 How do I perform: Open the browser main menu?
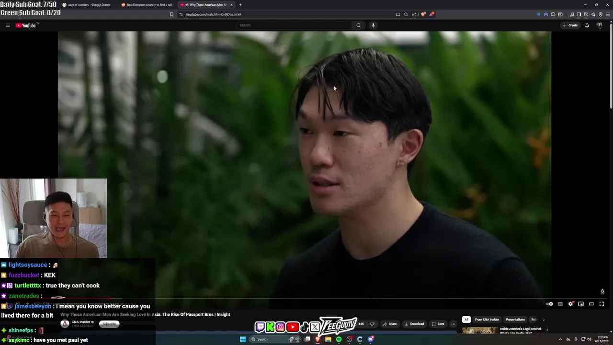click(x=608, y=14)
